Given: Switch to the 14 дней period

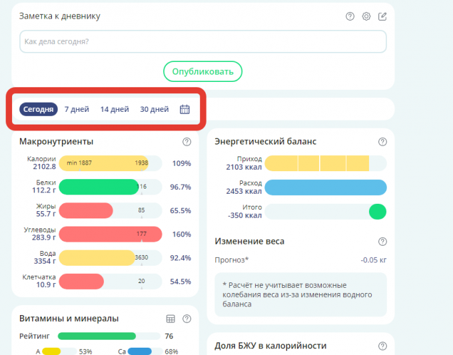Looking at the screenshot, I should point(115,109).
